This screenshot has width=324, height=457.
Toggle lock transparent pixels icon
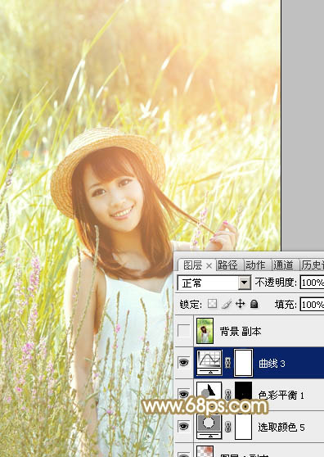212,304
